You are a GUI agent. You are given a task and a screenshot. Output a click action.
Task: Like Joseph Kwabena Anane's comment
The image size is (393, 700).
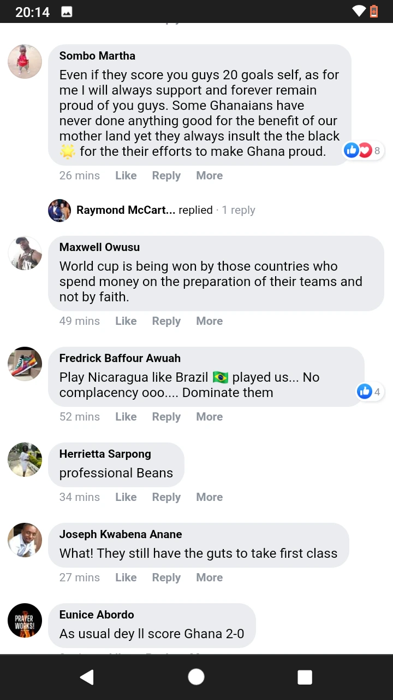tap(126, 577)
